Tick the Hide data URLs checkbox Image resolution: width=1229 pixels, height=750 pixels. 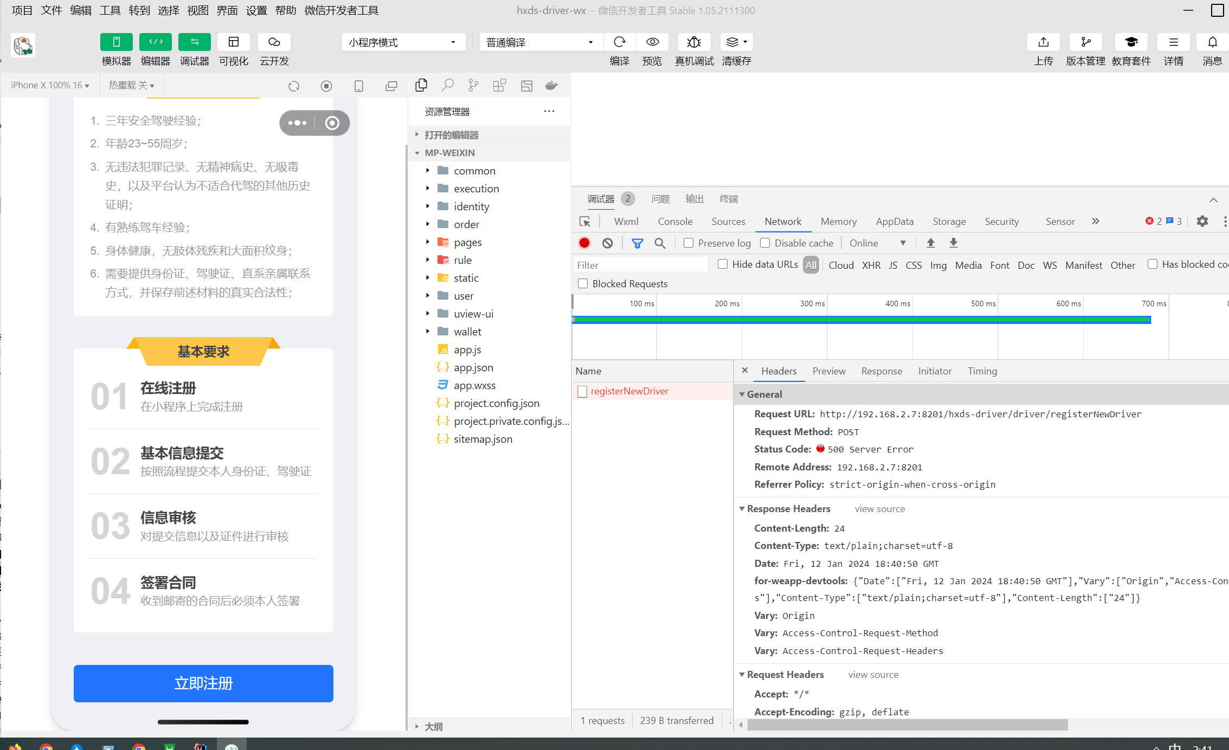[x=723, y=264]
